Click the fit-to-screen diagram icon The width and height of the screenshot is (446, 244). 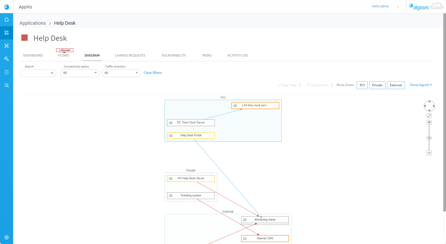pyautogui.click(x=429, y=116)
